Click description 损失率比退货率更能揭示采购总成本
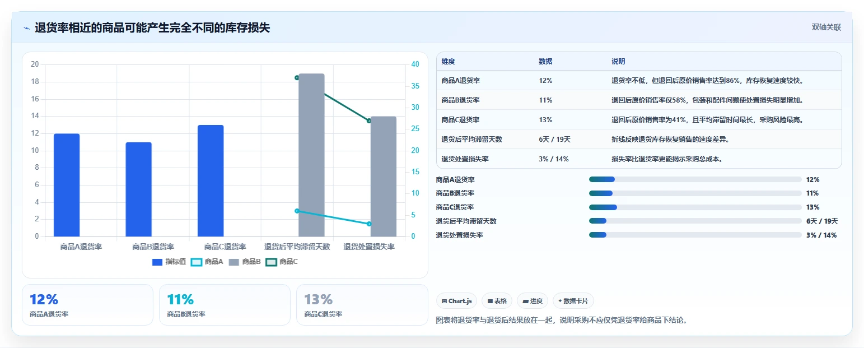864x348 pixels. click(x=667, y=159)
